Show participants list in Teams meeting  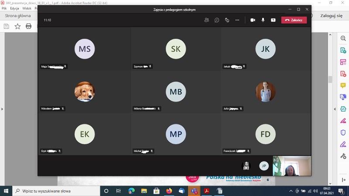tap(206, 20)
